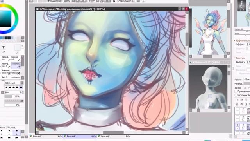This screenshot has height=141, width=250.
Task: Show the second layer via its visibility box
Action: tap(237, 117)
